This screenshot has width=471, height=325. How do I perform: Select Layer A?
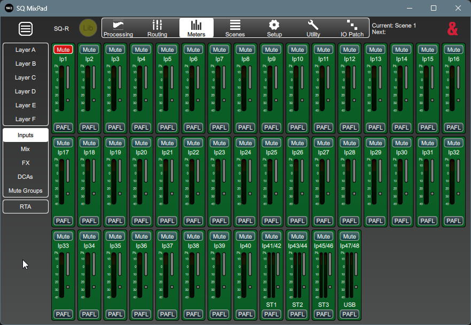point(26,50)
